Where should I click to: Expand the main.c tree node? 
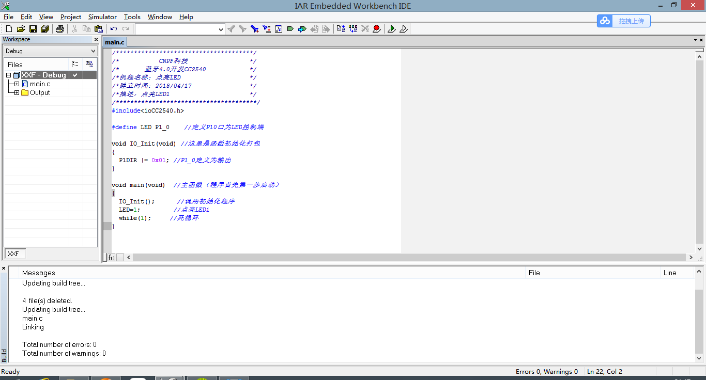pos(17,84)
